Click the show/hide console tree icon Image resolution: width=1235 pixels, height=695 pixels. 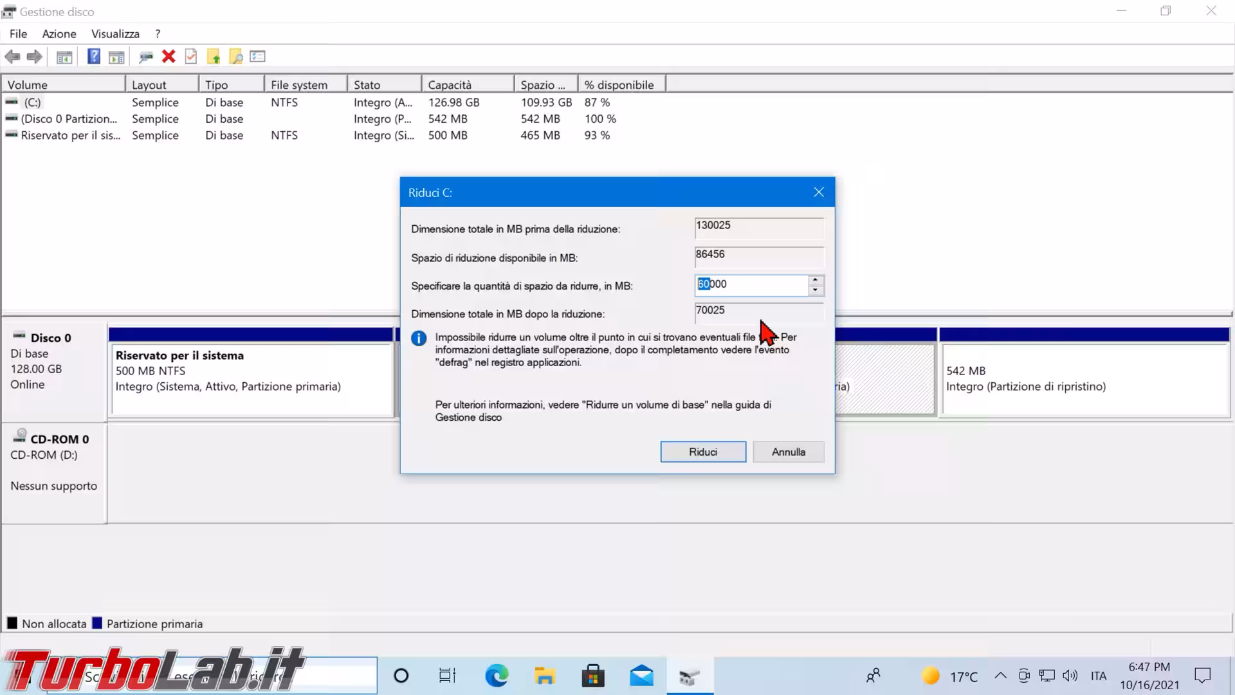click(64, 57)
